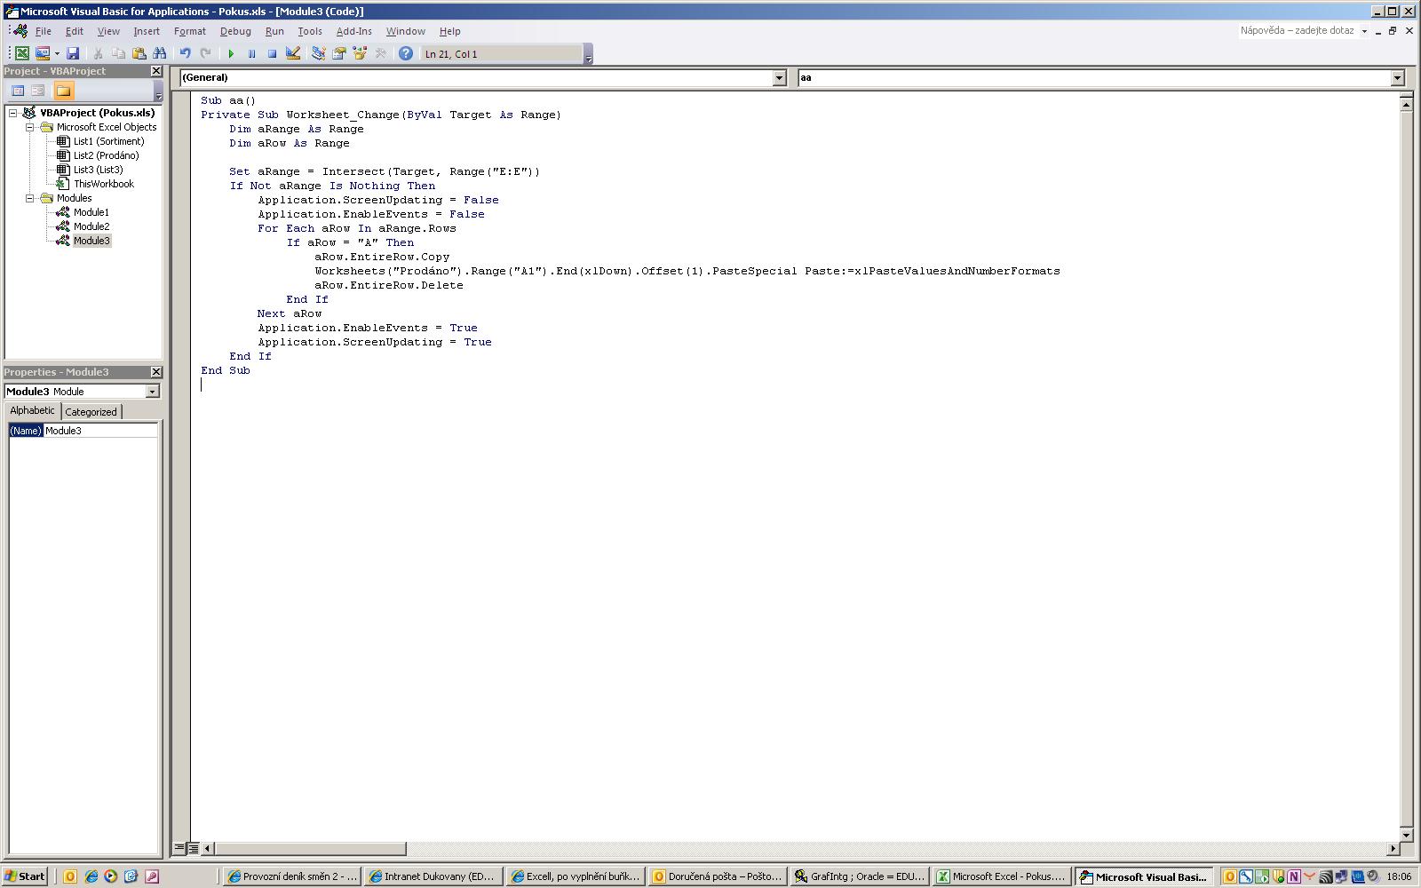1421x888 pixels.
Task: Click View Object icon in Project panel
Action: 38,91
